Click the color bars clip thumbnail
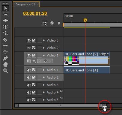Viewport: 122px width, 115px height. click(x=72, y=61)
